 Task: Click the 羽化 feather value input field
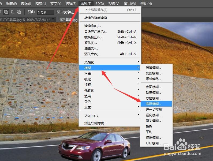(45, 12)
